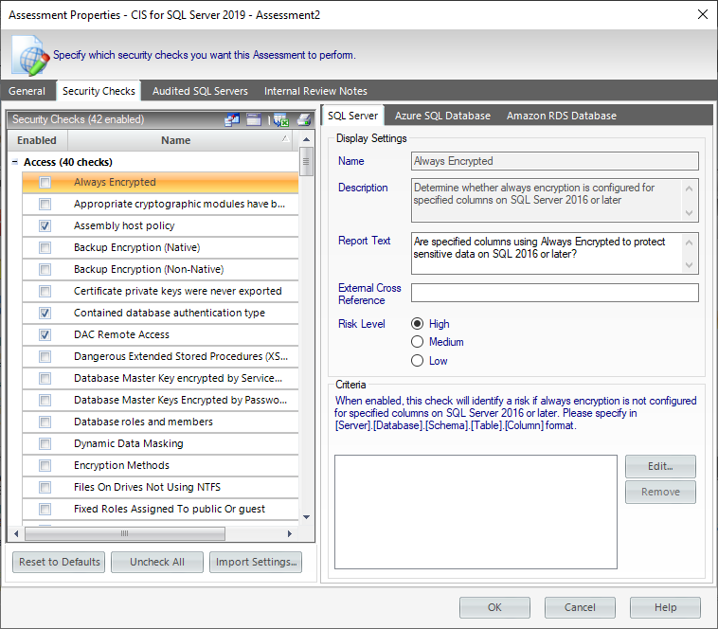This screenshot has width=718, height=629.
Task: Collapse the Access (40 checks) group
Action: pos(15,163)
